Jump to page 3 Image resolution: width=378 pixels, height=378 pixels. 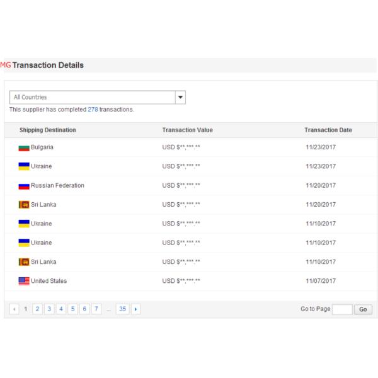tap(49, 309)
